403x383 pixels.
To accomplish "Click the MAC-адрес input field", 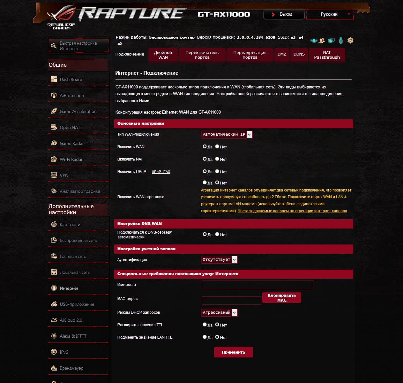I will (231, 300).
